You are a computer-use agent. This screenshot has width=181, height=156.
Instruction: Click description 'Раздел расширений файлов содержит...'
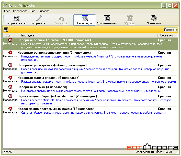[x=95, y=71]
